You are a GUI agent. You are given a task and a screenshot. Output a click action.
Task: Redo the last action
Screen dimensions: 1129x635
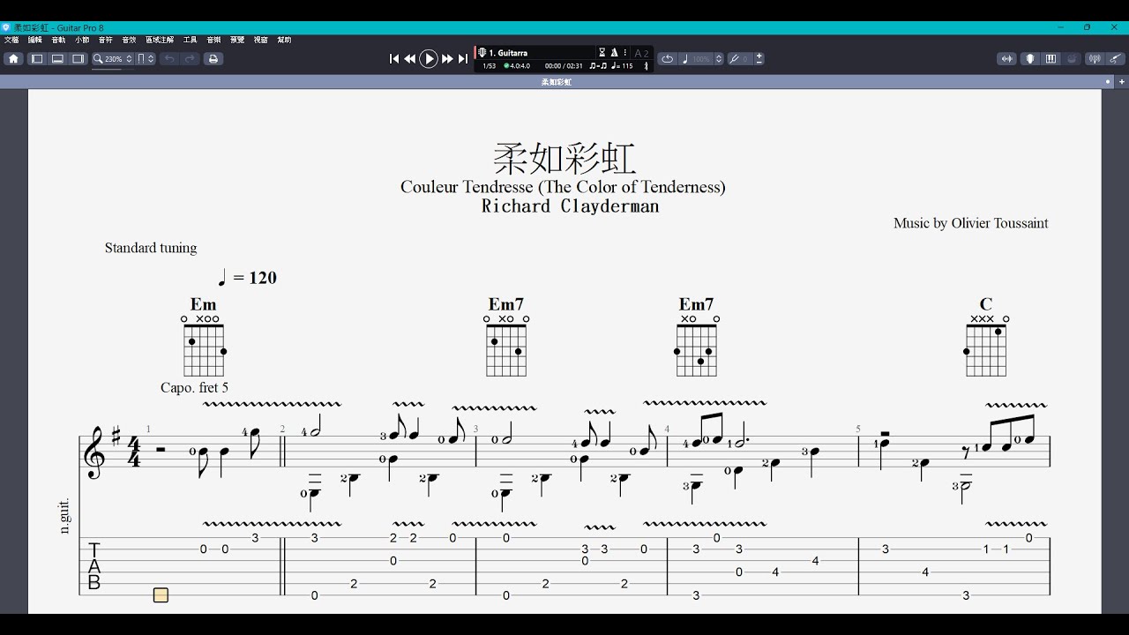click(x=190, y=59)
